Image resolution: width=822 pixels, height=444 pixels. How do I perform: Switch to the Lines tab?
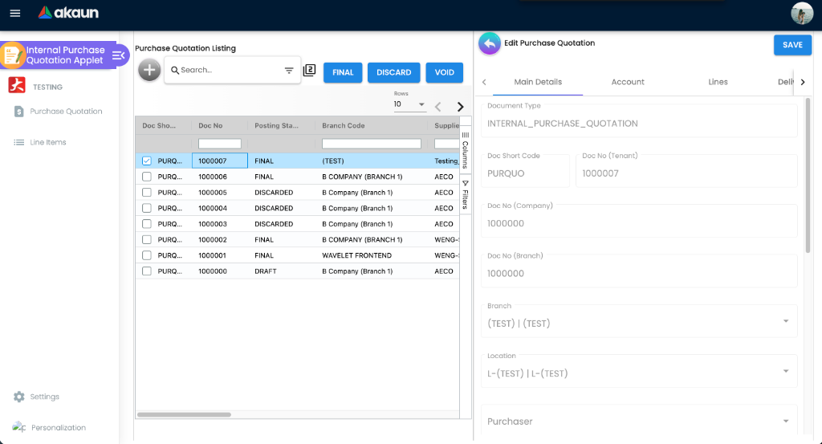click(718, 82)
